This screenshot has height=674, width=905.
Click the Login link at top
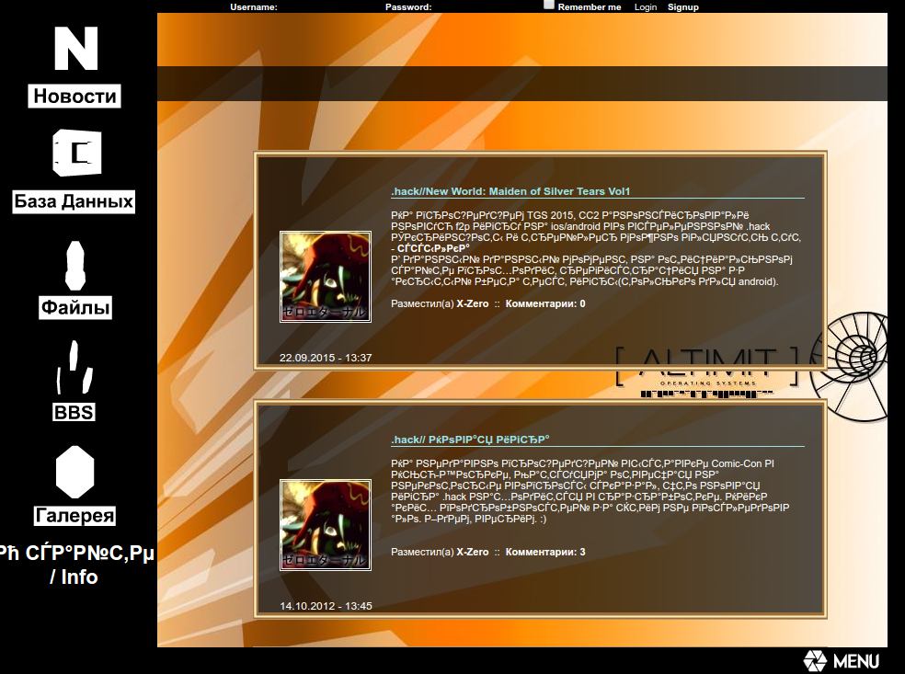(x=646, y=7)
